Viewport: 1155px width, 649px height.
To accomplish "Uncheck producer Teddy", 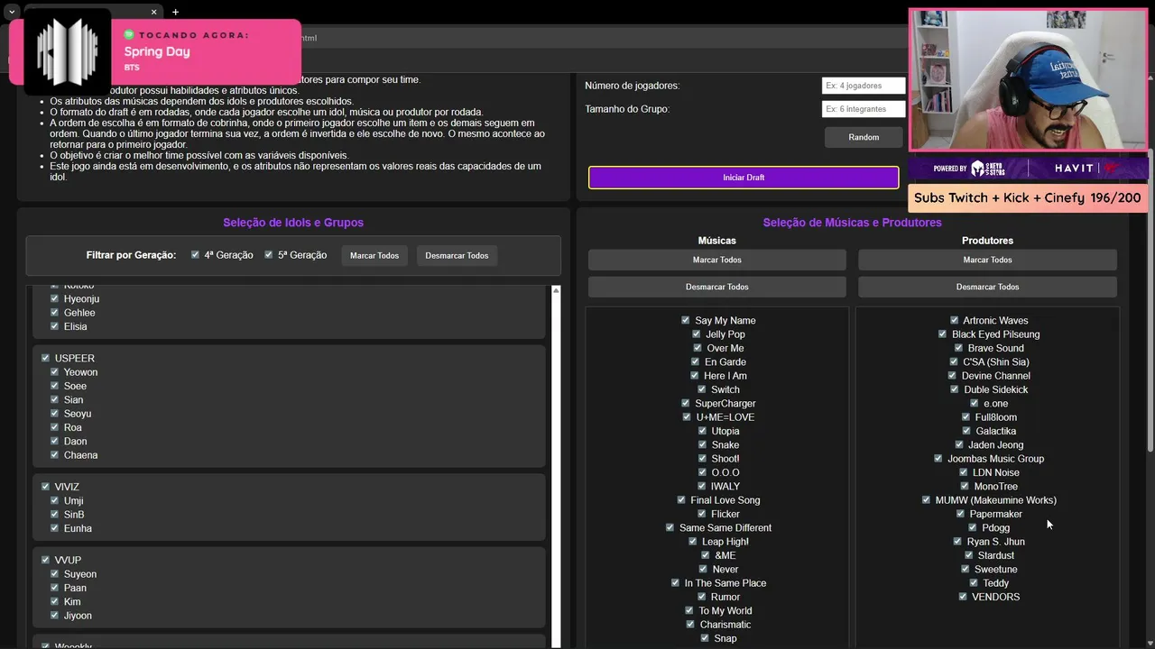I will [x=974, y=582].
